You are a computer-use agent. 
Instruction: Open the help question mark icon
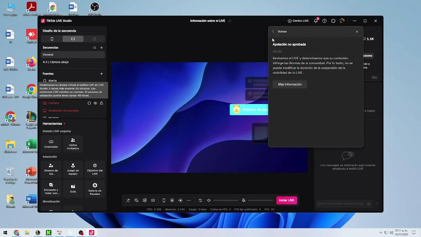pyautogui.click(x=325, y=21)
